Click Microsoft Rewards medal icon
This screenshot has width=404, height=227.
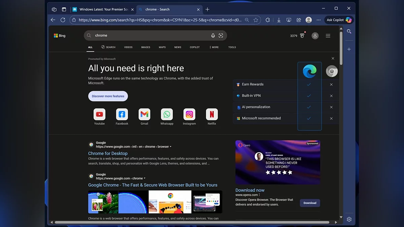302,36
